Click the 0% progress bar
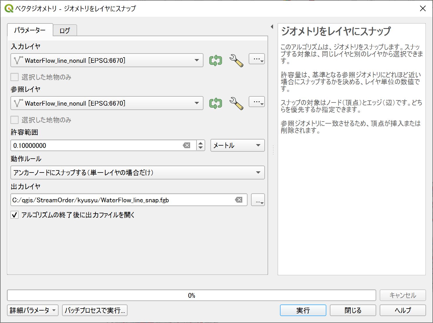The image size is (433, 323). coord(192,295)
